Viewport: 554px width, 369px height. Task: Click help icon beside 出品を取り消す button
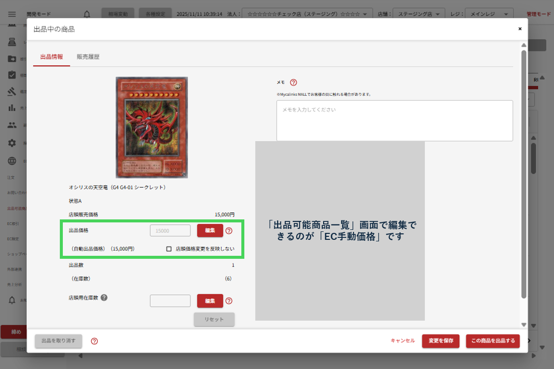tap(94, 341)
